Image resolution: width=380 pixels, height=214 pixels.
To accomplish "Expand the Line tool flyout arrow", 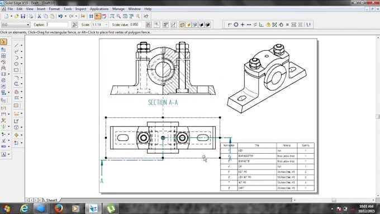I will [21, 45].
